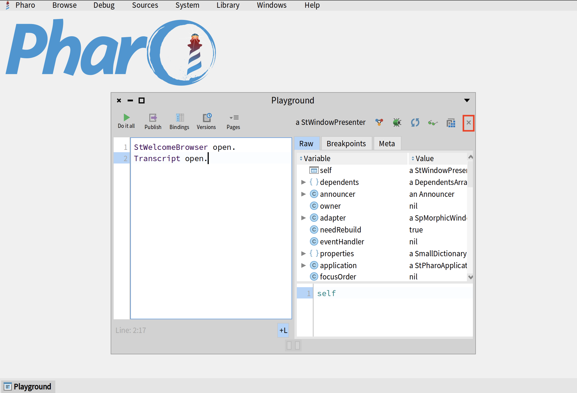This screenshot has height=393, width=577.
Task: Open the Versions history icon
Action: 207,118
